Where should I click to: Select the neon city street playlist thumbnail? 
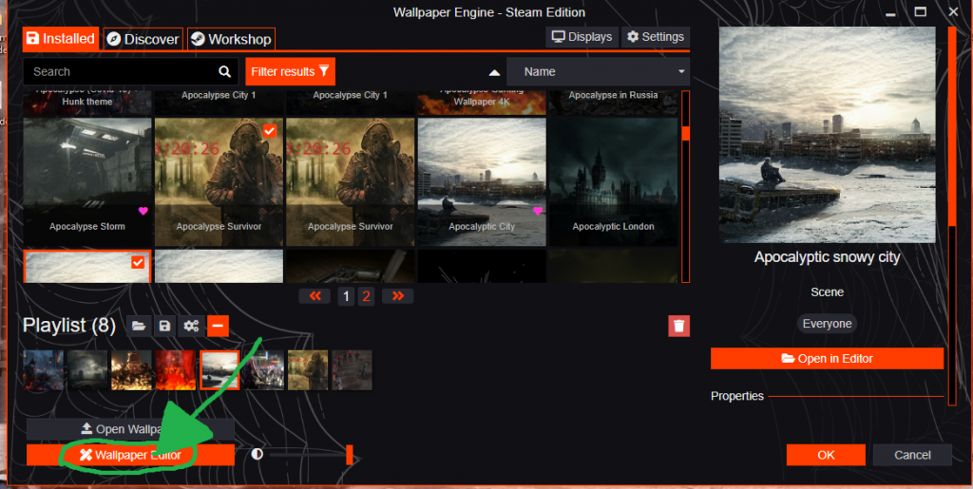264,370
